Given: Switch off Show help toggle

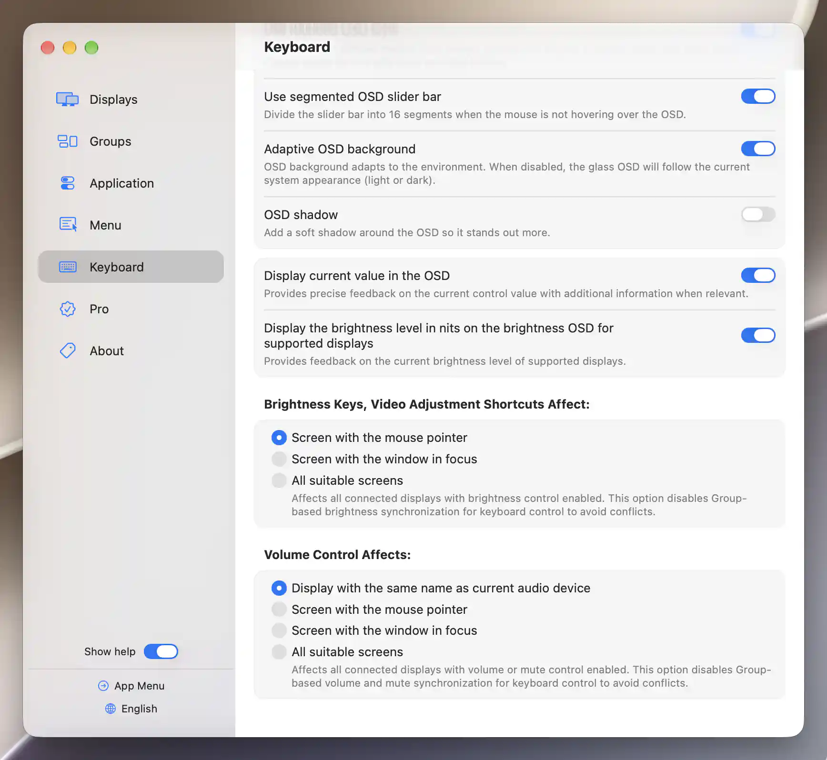Looking at the screenshot, I should [x=161, y=651].
